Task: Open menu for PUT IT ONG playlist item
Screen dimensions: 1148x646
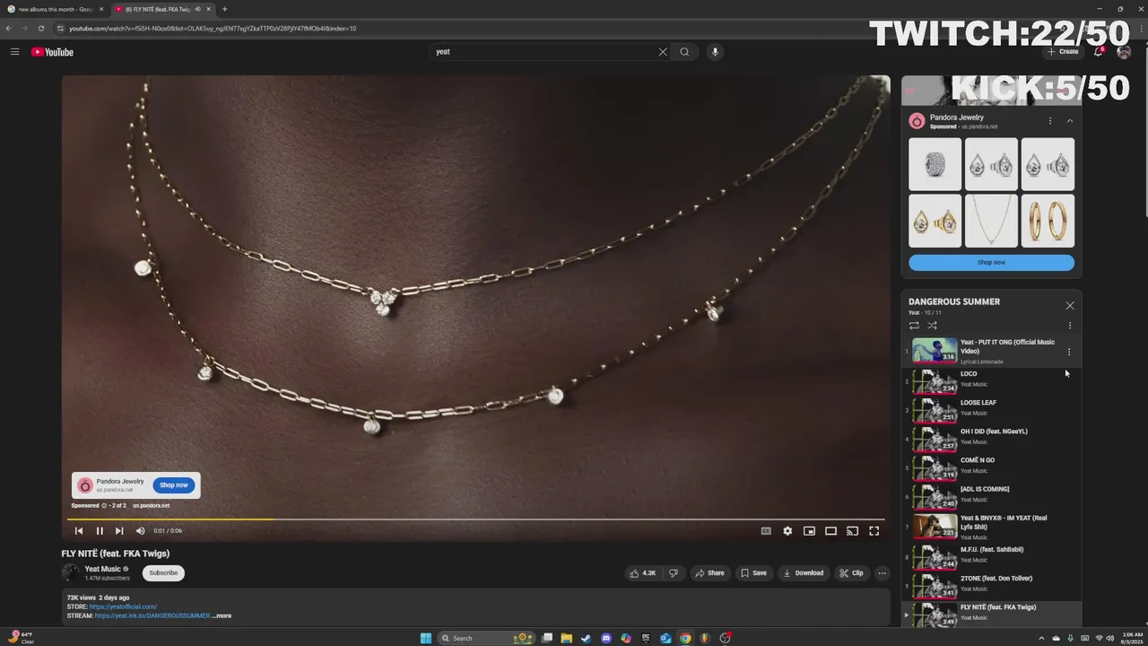Action: point(1068,352)
